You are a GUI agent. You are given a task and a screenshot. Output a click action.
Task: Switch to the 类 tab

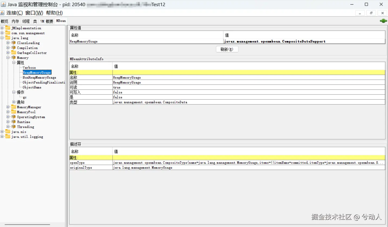tap(35, 21)
